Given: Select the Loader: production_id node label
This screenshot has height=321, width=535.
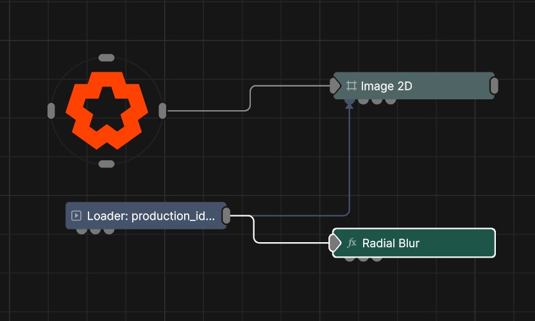Looking at the screenshot, I should [151, 216].
